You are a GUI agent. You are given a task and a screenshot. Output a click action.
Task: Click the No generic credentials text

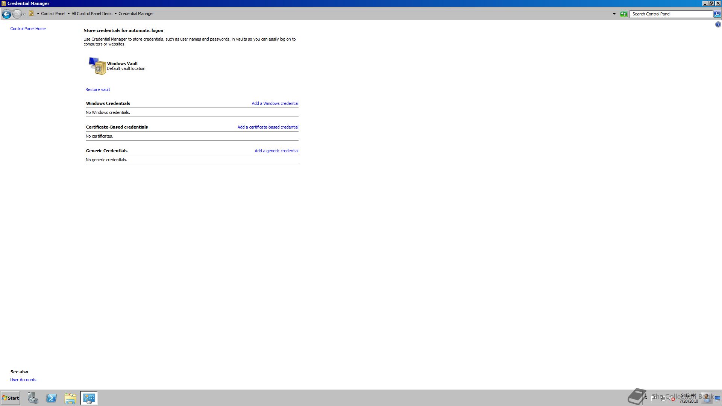[x=106, y=160]
